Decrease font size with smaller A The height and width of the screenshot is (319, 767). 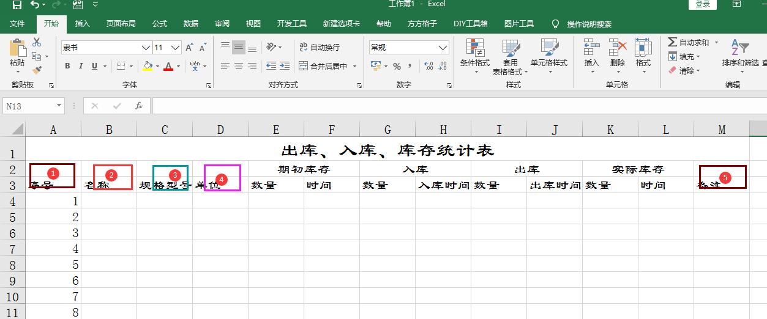[203, 47]
